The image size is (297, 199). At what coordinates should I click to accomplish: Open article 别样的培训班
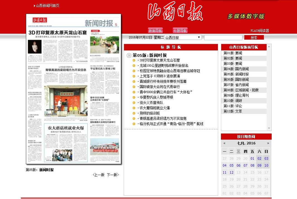pyautogui.click(x=150, y=113)
